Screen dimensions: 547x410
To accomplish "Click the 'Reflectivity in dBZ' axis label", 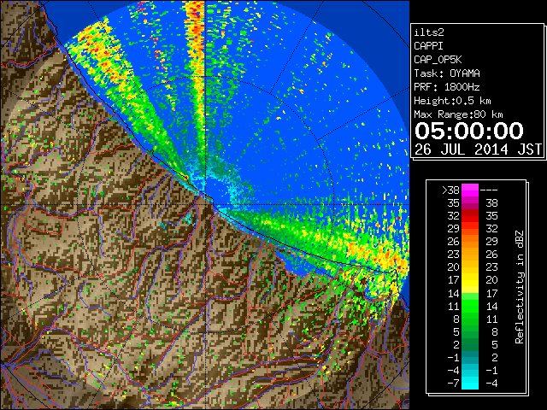I will pyautogui.click(x=520, y=287).
